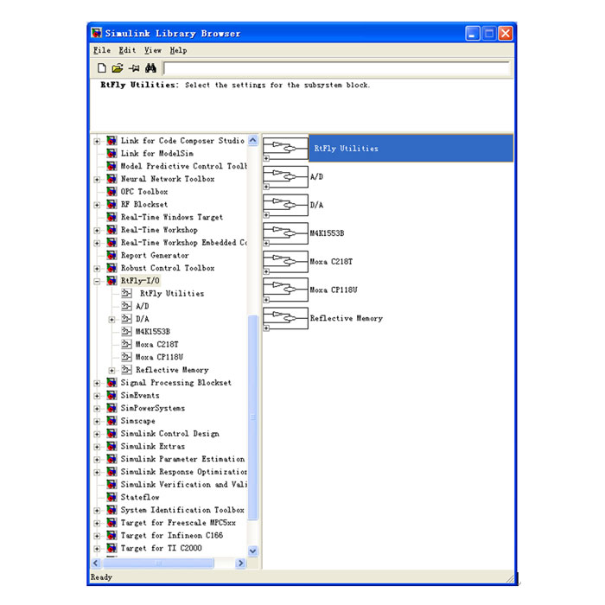
Task: Expand the Real-Time Workshop node
Action: coord(97,231)
